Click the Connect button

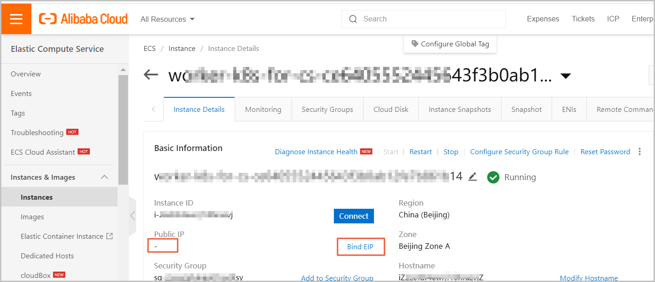tap(353, 216)
